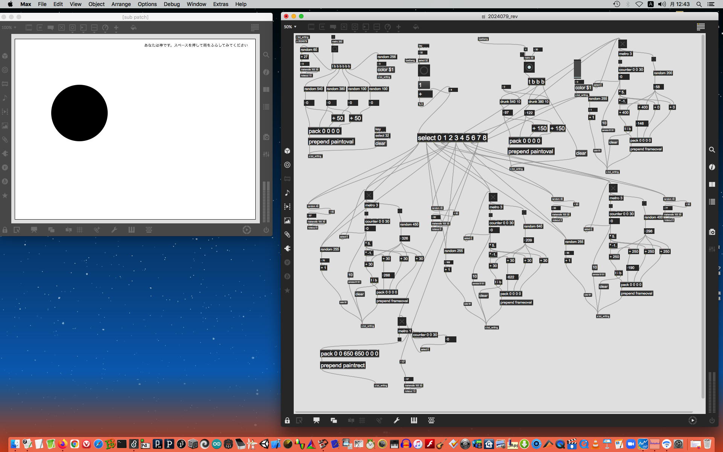Image resolution: width=723 pixels, height=452 pixels.
Task: Click the paint bucket format toolbar dropdown
Action: pyautogui.click(x=416, y=27)
